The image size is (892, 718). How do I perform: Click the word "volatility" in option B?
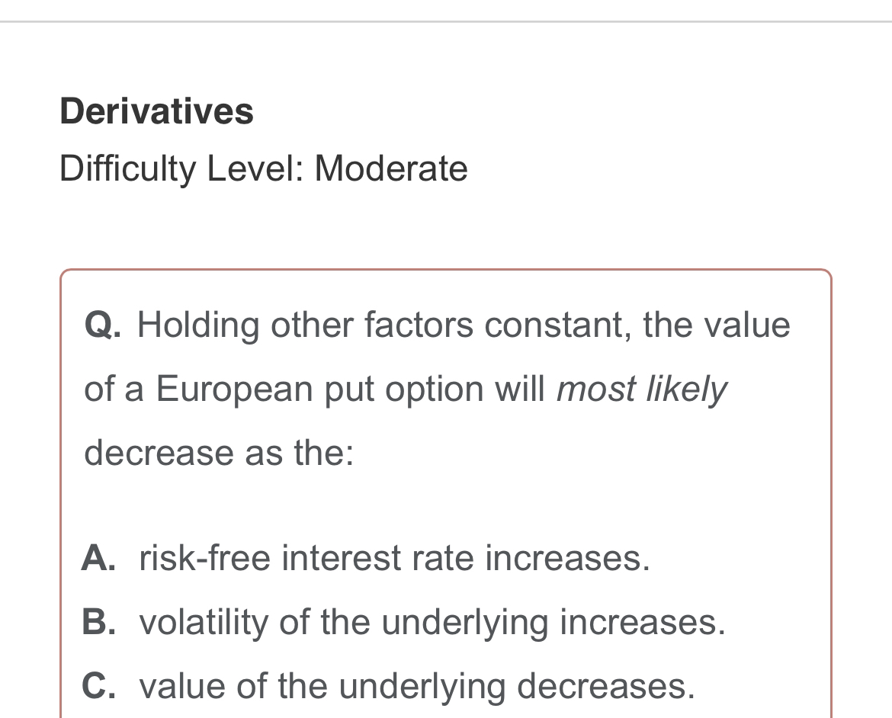click(x=204, y=622)
